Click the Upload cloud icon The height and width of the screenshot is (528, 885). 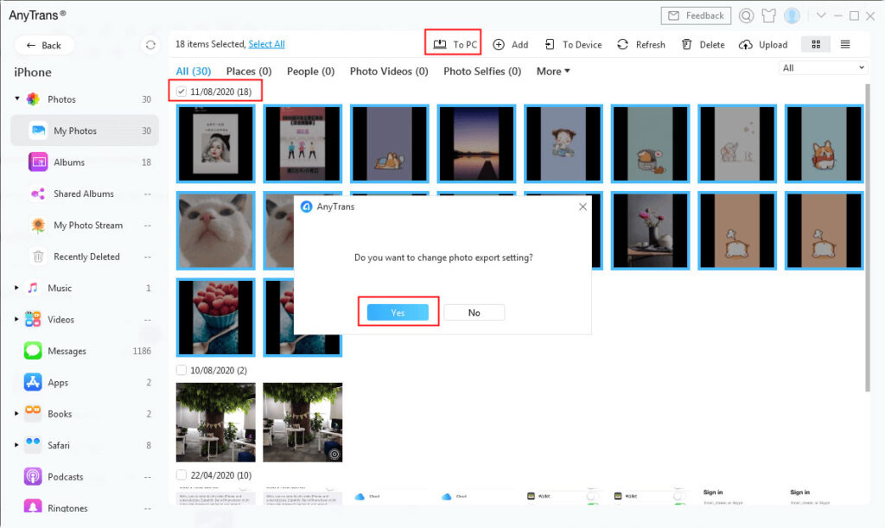tap(746, 45)
